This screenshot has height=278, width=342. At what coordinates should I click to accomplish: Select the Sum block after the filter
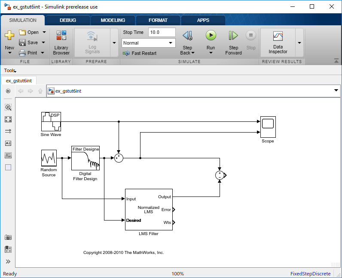tap(119, 158)
